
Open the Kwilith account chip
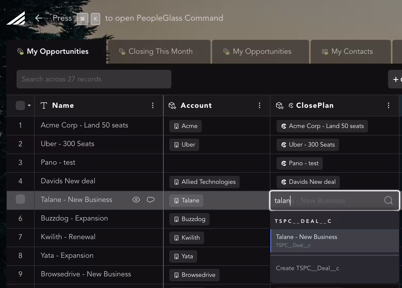[x=187, y=238]
